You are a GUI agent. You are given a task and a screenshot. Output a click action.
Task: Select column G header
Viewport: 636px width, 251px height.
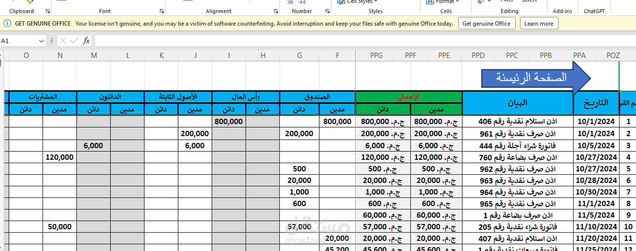[x=300, y=56]
